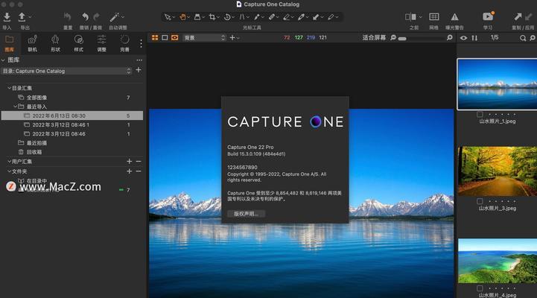This screenshot has width=537, height=298.
Task: Switch to the 调整 tool tab
Action: (x=101, y=43)
